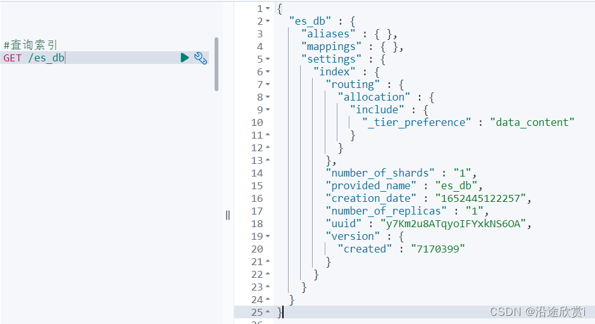Fold the "include" block on line 9
Screen dimensions: 595x324
point(268,110)
